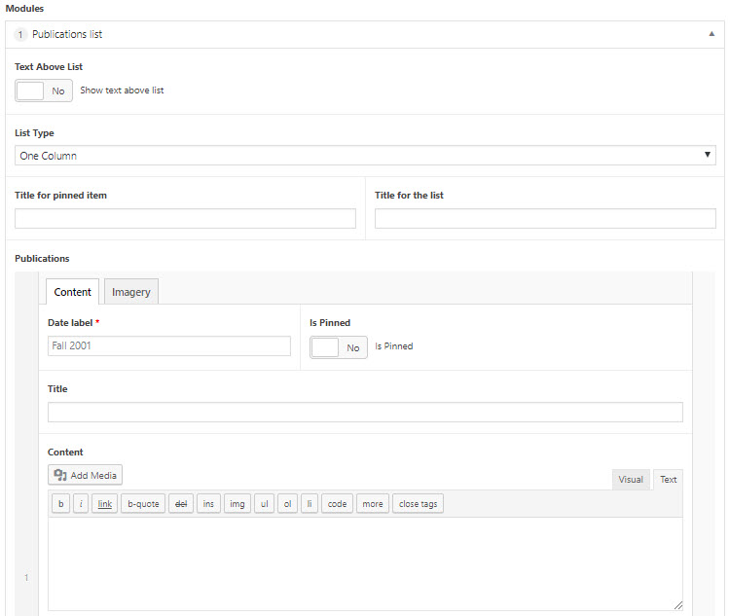Insert a link with the link quicktag
Screen dimensions: 730x616
coord(105,504)
